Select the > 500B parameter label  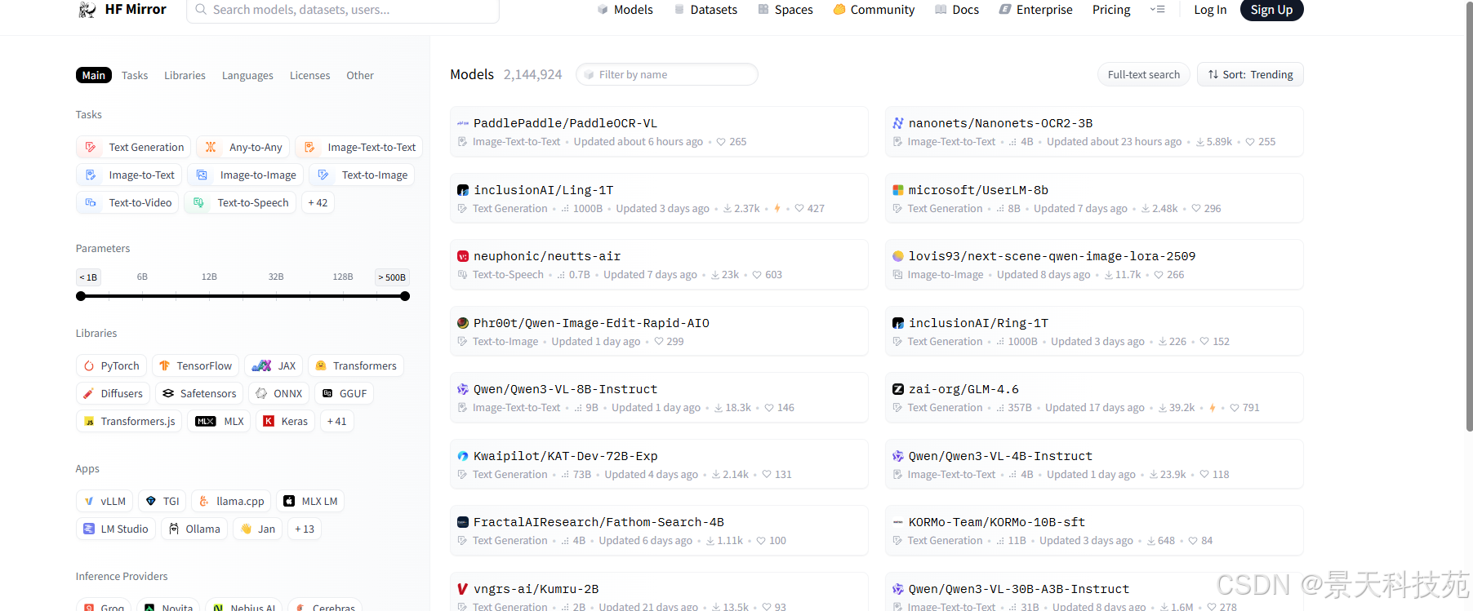[392, 277]
